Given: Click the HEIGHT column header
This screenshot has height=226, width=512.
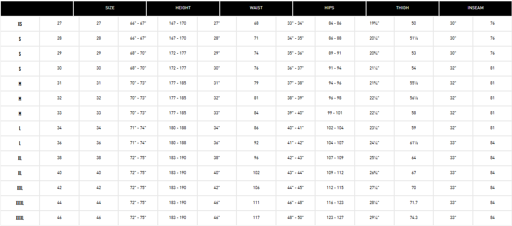Looking at the screenshot, I should (183, 8).
